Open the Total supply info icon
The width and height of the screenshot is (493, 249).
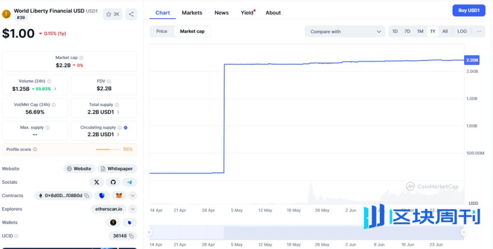[117, 105]
